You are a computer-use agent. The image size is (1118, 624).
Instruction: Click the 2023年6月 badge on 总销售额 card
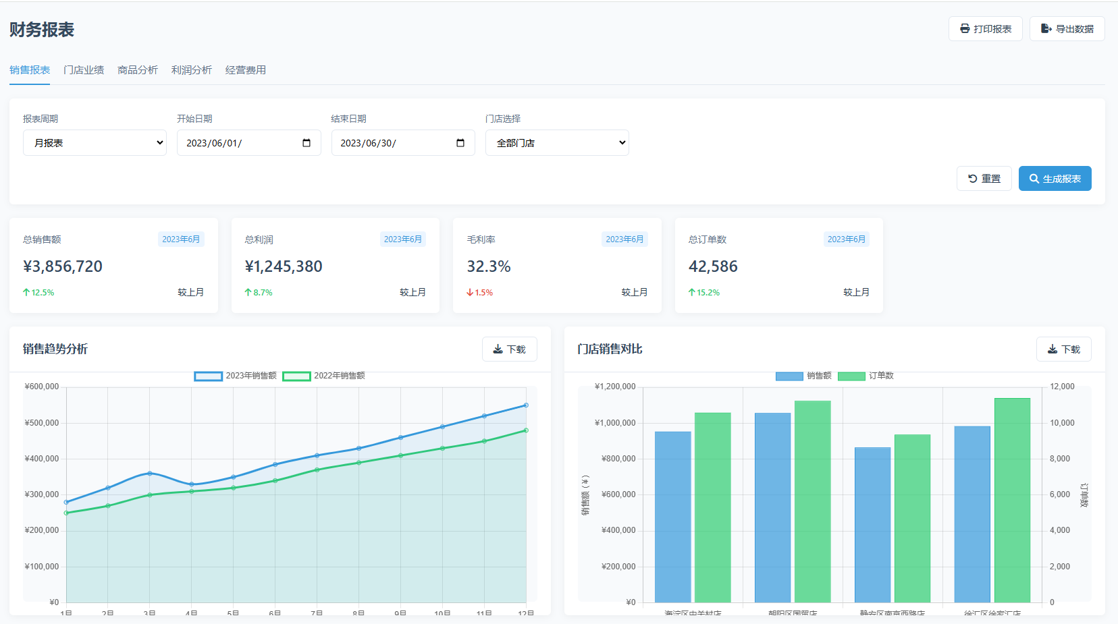click(x=181, y=239)
